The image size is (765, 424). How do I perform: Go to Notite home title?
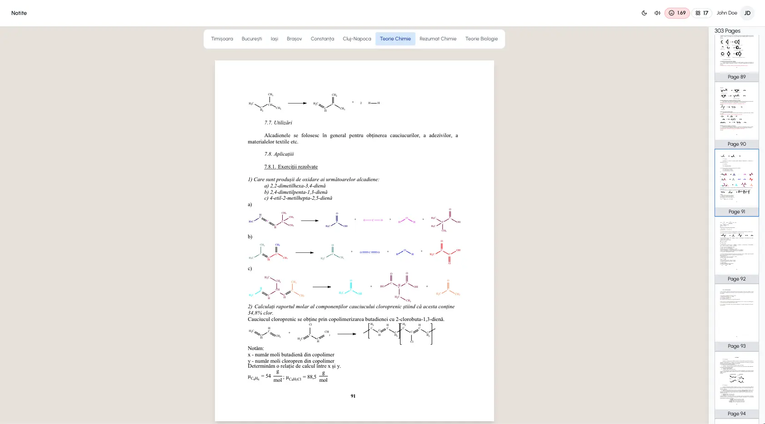coord(19,13)
